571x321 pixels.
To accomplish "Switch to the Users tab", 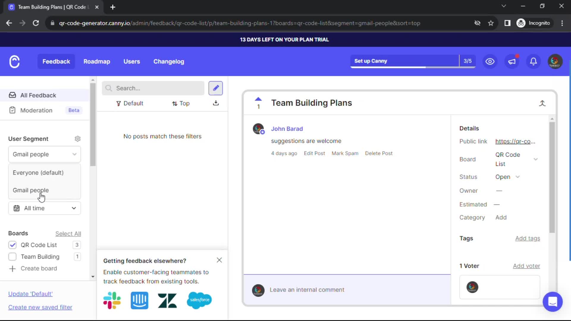I will (132, 62).
